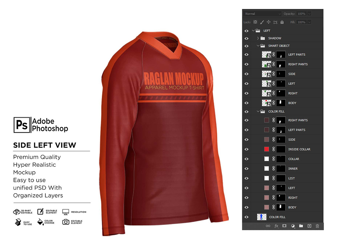Click the Lock all padlock icon
The height and width of the screenshot is (242, 363).
[x=282, y=22]
